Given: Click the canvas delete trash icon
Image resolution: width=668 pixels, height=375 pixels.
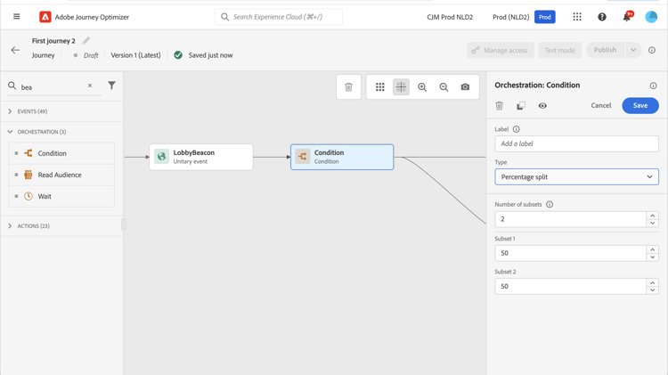Looking at the screenshot, I should (348, 87).
